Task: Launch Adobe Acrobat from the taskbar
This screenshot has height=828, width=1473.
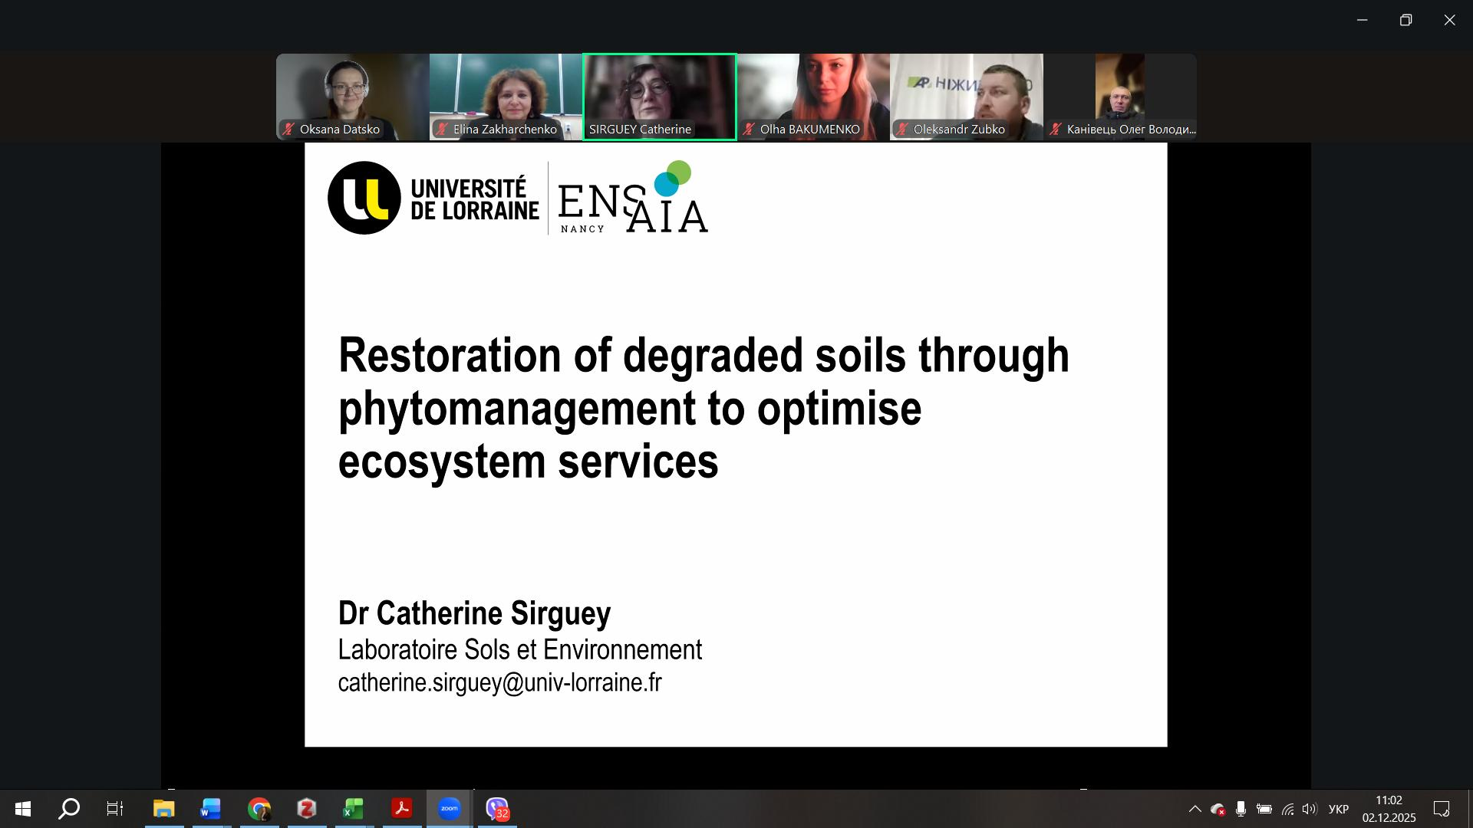Action: (401, 808)
